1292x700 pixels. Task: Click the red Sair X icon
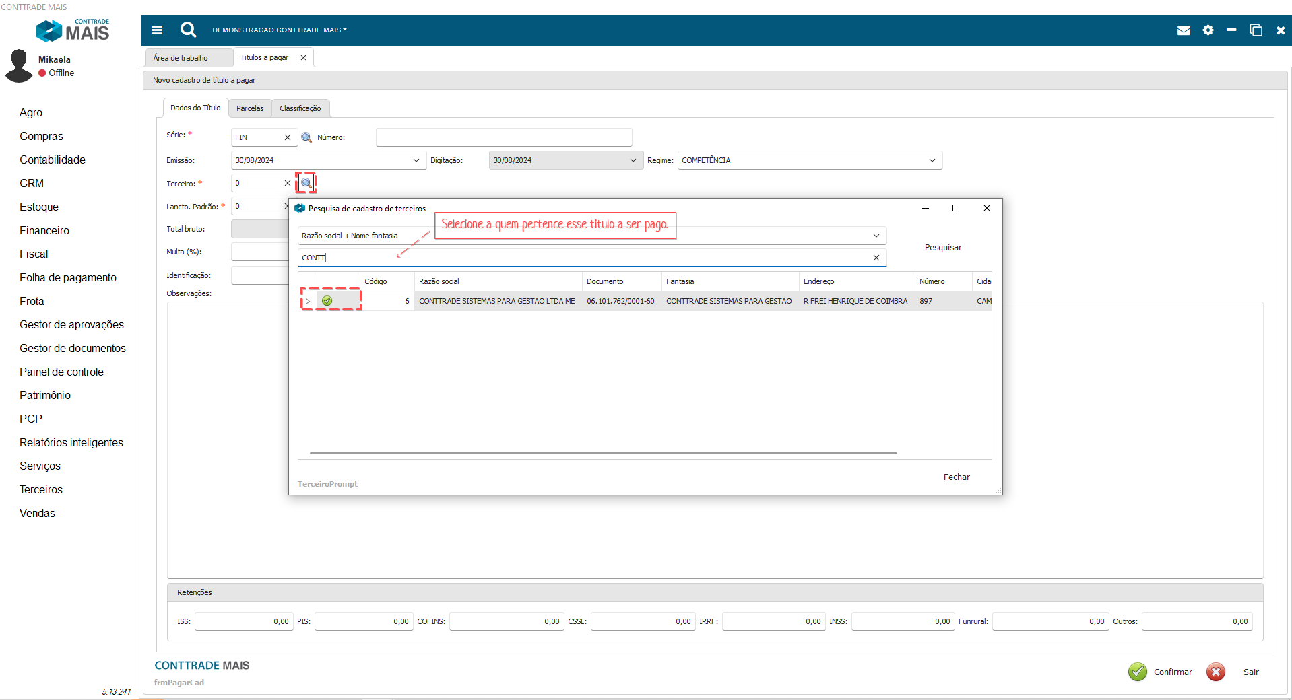[1215, 672]
